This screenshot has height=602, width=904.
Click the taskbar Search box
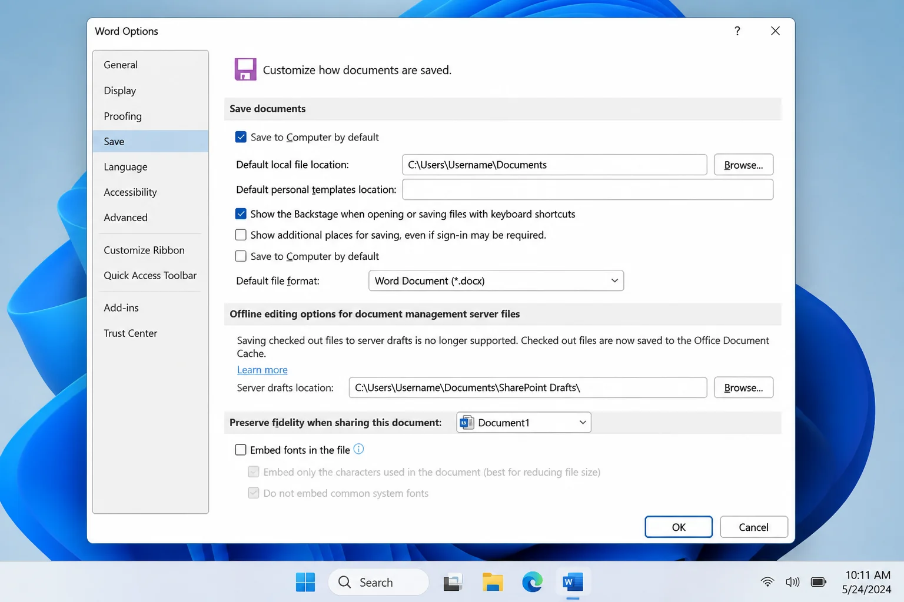[378, 582]
